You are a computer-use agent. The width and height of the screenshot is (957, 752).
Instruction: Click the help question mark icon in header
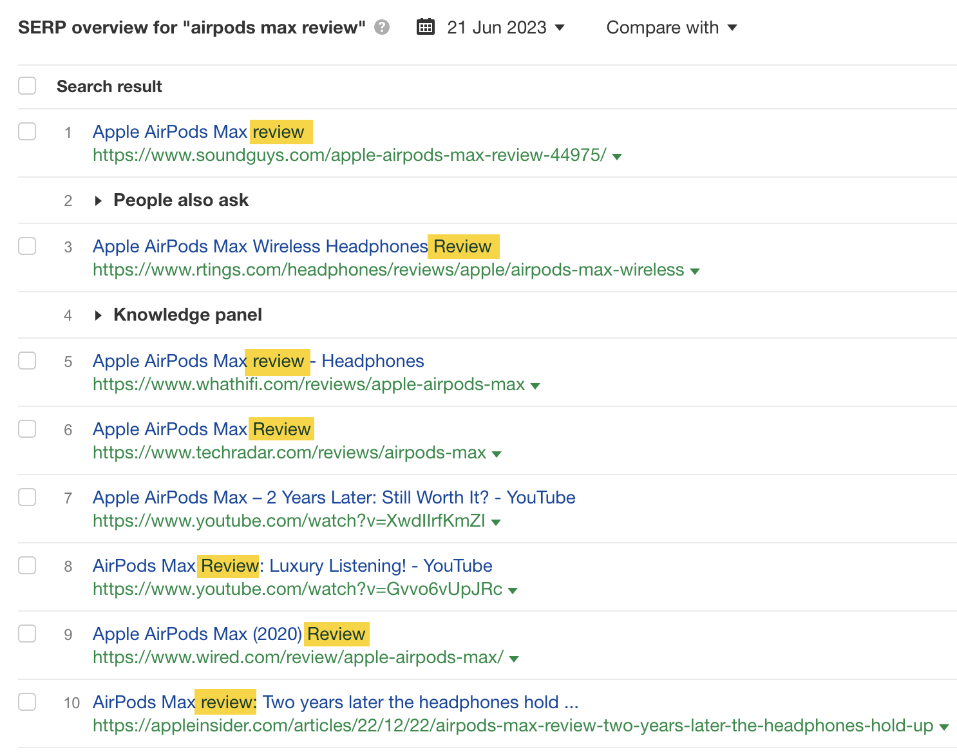coord(383,27)
